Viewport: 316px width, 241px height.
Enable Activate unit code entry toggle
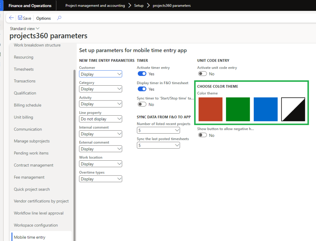click(202, 74)
